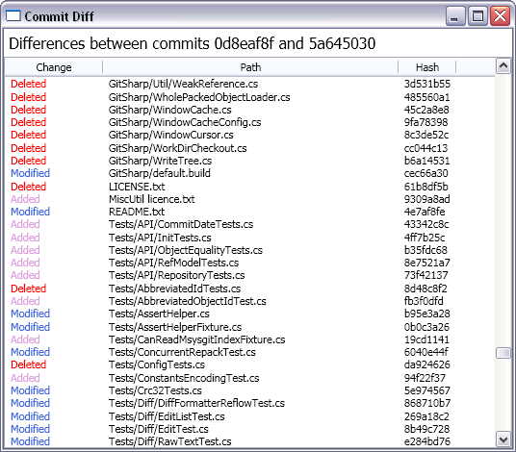Select Tests/AbbreviatedIdTests.cs entry
Screen dimensions: 516x452
pyautogui.click(x=249, y=289)
